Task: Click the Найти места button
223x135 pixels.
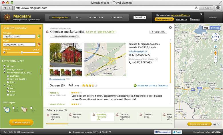Action: (21, 122)
